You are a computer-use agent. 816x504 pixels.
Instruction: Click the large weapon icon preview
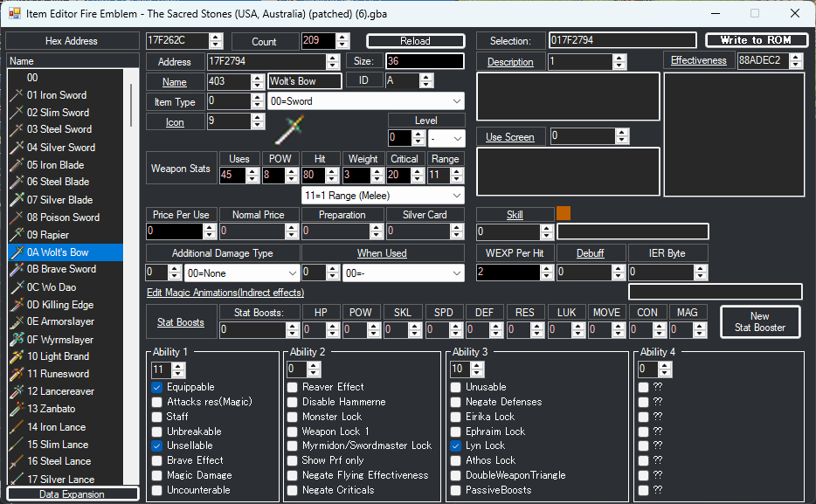(x=288, y=128)
